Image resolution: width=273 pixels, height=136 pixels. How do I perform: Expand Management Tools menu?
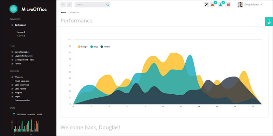12,60
